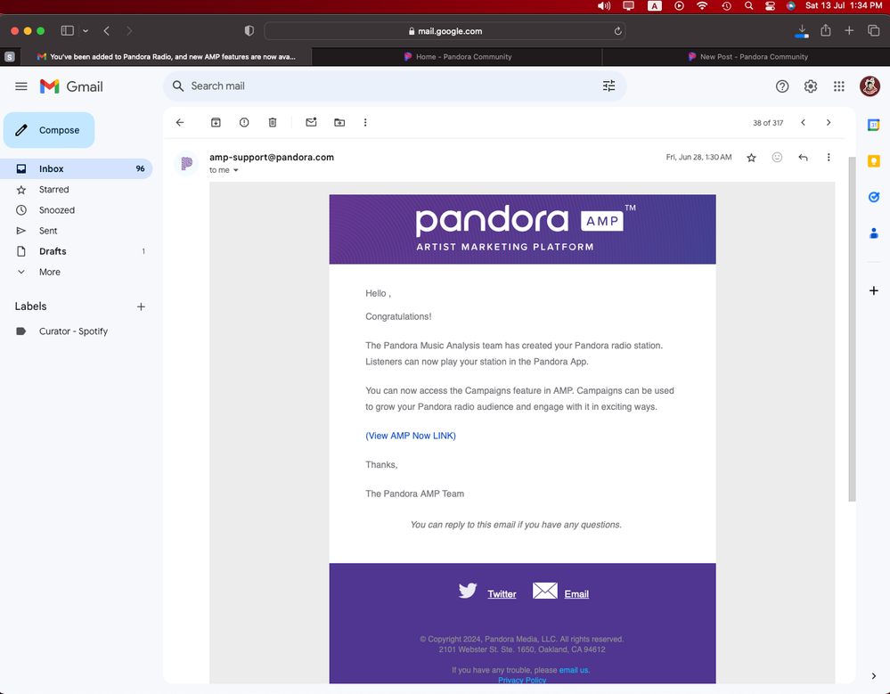Report this email as spam
Screen dimensions: 890x694
244,122
